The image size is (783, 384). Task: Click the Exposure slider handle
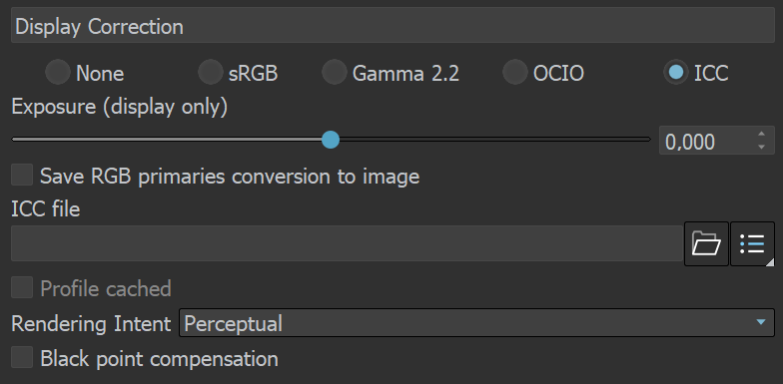tap(330, 140)
